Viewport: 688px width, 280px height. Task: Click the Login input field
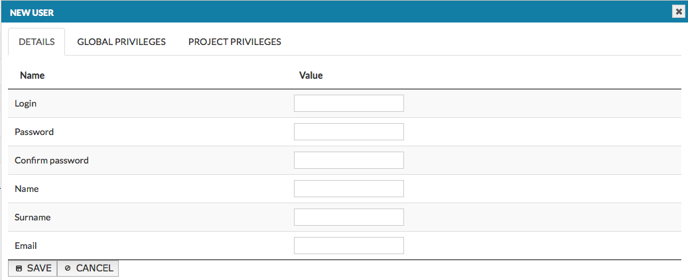tap(348, 103)
